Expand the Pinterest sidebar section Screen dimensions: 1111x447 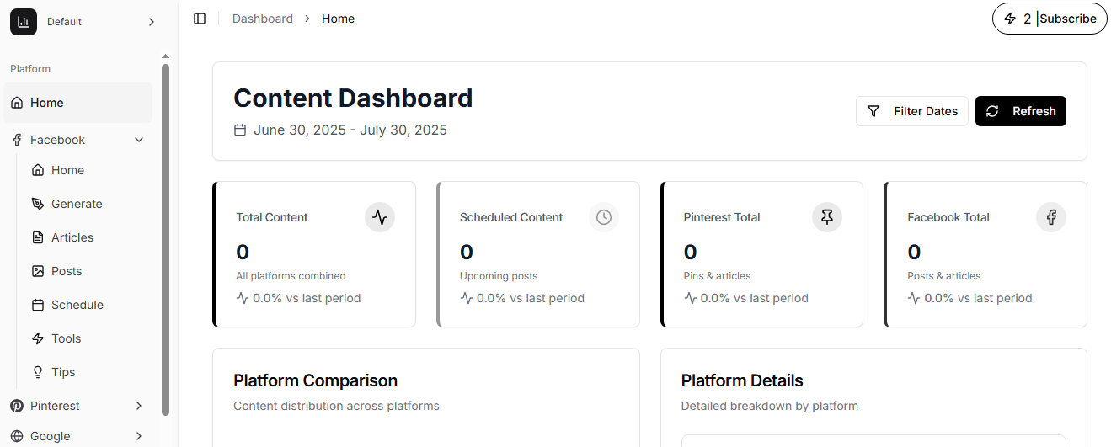tap(139, 406)
